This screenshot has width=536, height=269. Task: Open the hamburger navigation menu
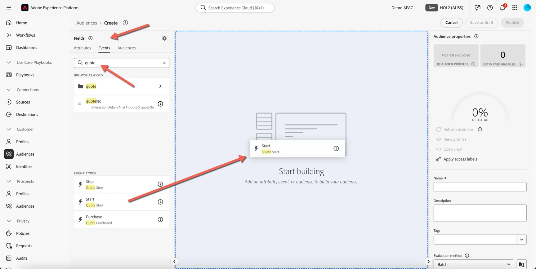pos(9,8)
